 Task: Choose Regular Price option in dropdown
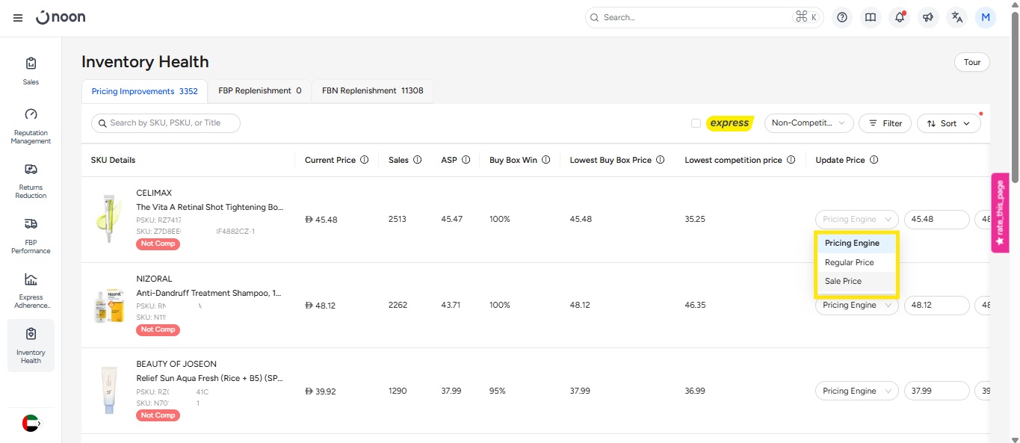click(849, 263)
